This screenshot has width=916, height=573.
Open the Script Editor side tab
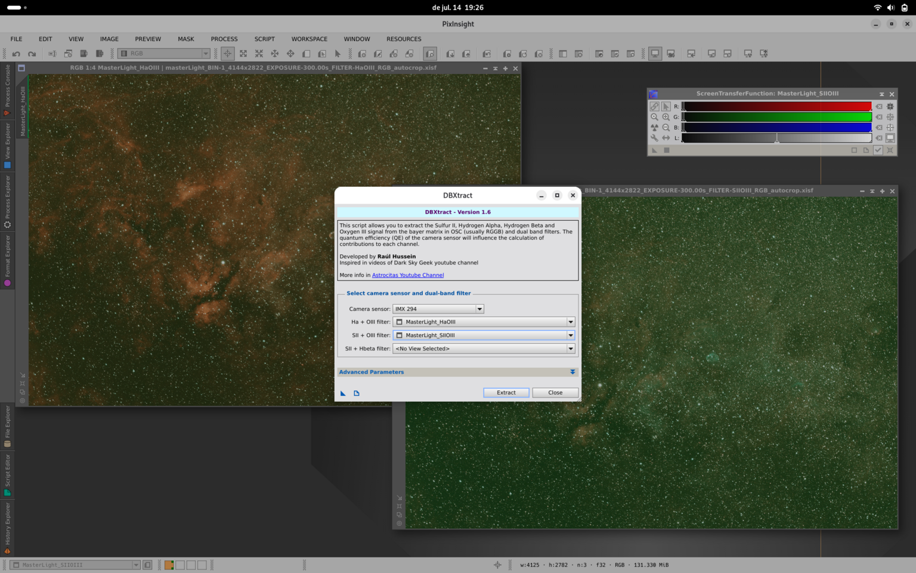[7, 475]
